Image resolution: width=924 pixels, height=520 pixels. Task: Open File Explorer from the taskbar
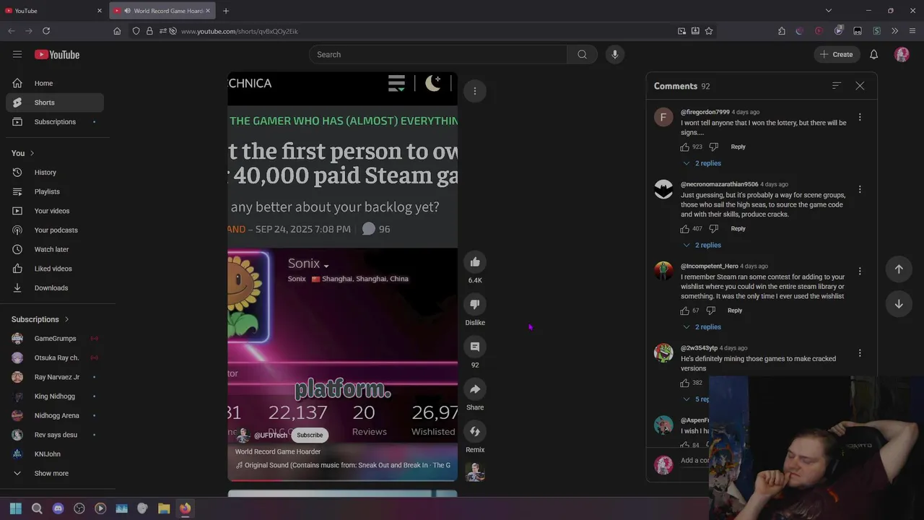pos(164,508)
